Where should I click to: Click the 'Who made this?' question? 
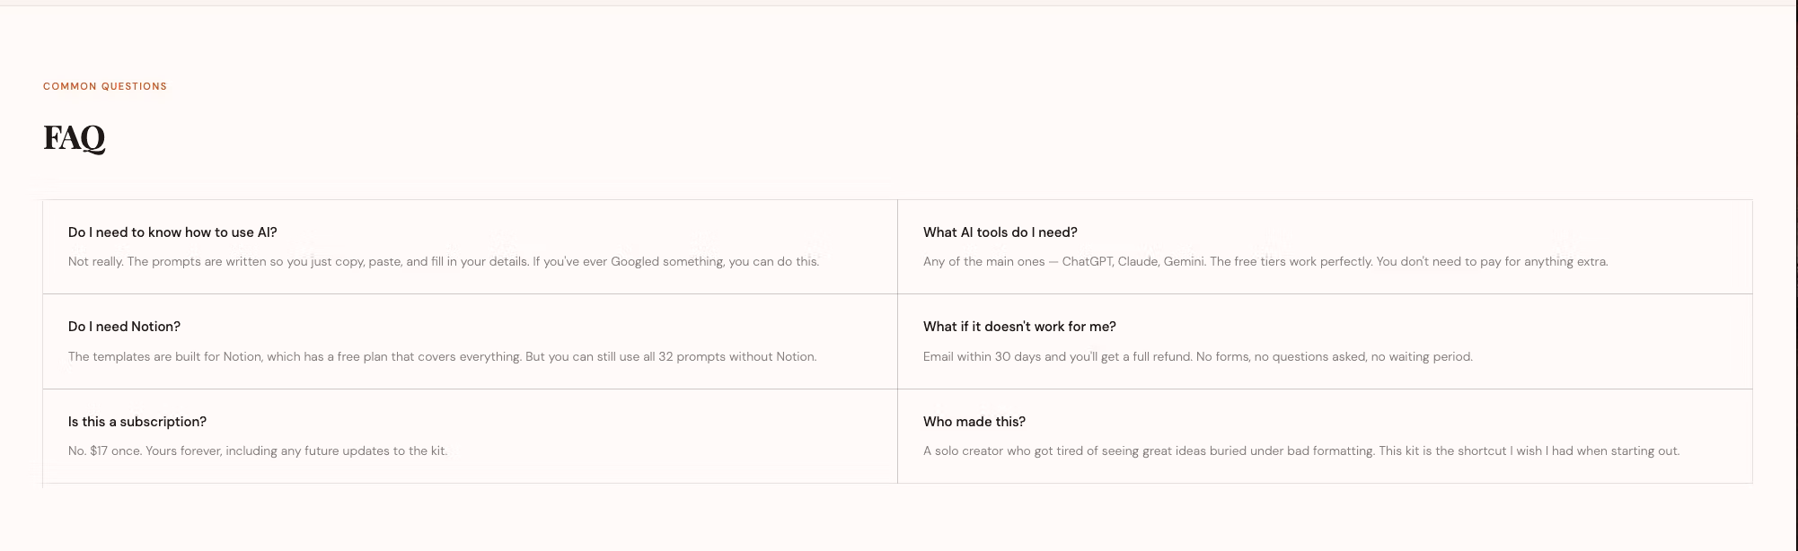974,422
